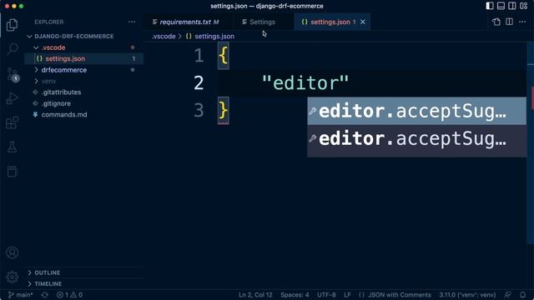Switch to requirements.txt tab
Image resolution: width=534 pixels, height=300 pixels.
pyautogui.click(x=189, y=22)
